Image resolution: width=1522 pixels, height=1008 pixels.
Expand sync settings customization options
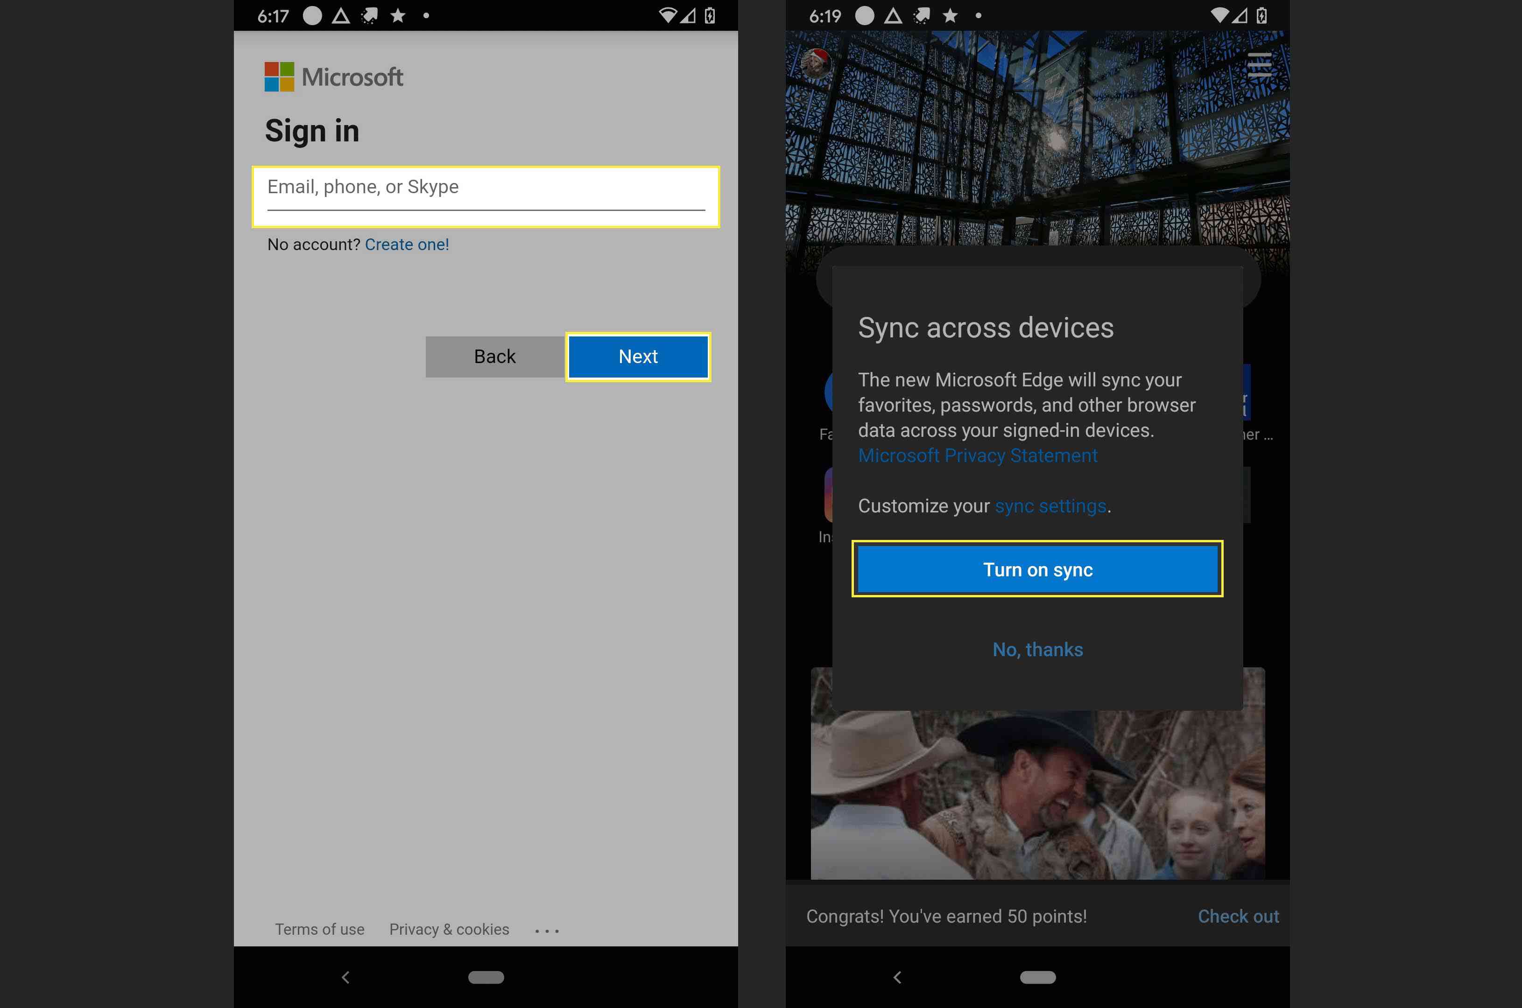(1052, 505)
